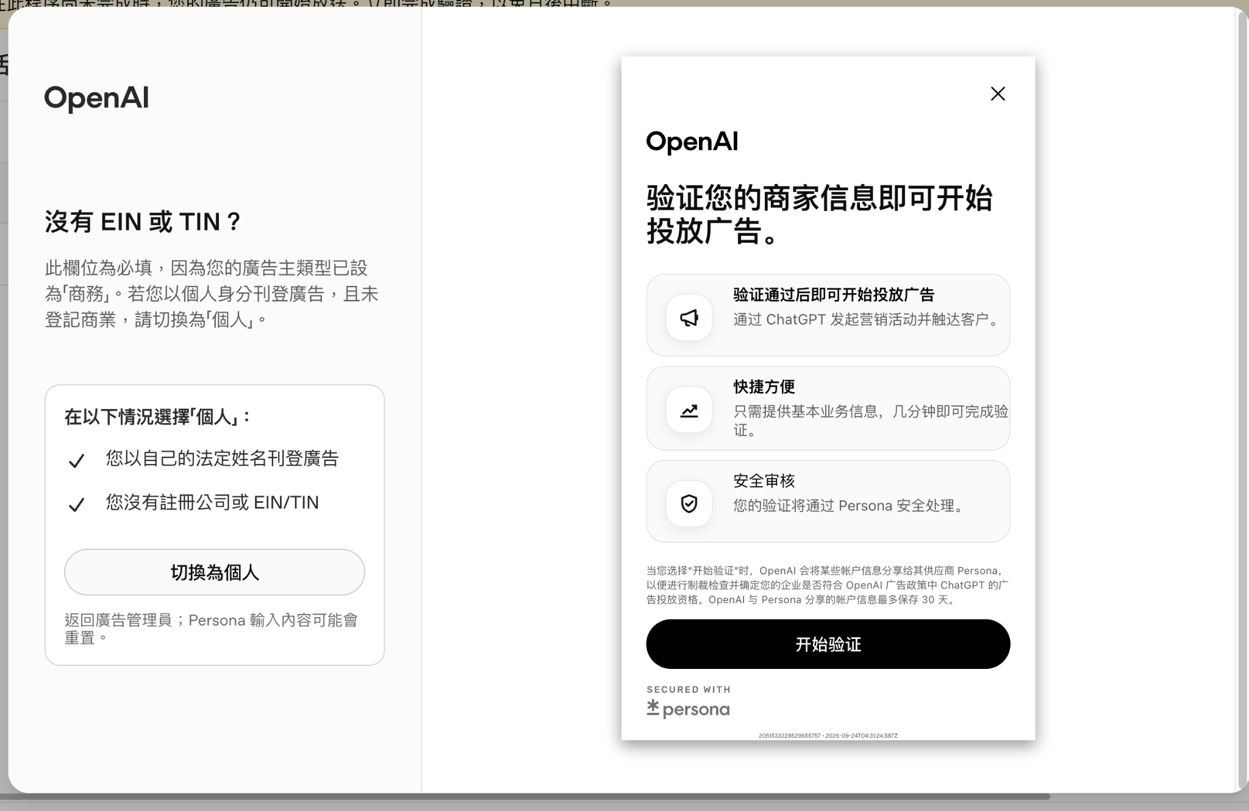Click the megaphone icon in the ads card
This screenshot has height=811, width=1249.
tap(689, 318)
